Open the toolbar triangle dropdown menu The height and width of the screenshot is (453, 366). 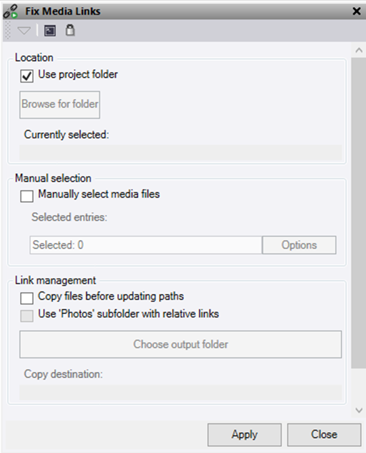[x=24, y=31]
